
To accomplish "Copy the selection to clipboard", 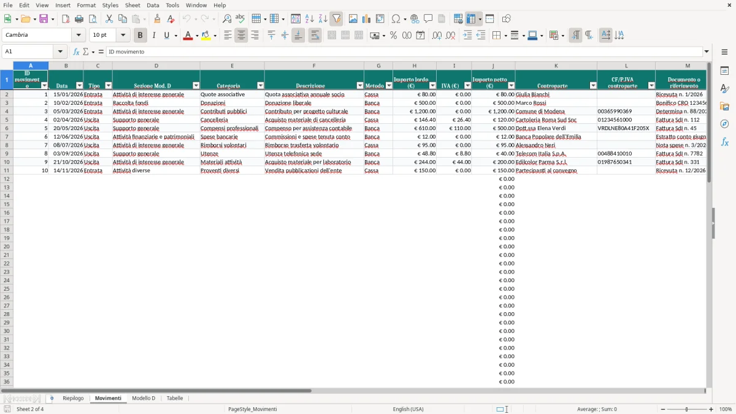I will (123, 19).
